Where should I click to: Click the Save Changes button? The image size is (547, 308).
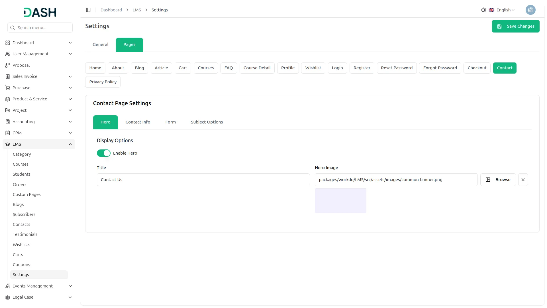[x=515, y=26]
